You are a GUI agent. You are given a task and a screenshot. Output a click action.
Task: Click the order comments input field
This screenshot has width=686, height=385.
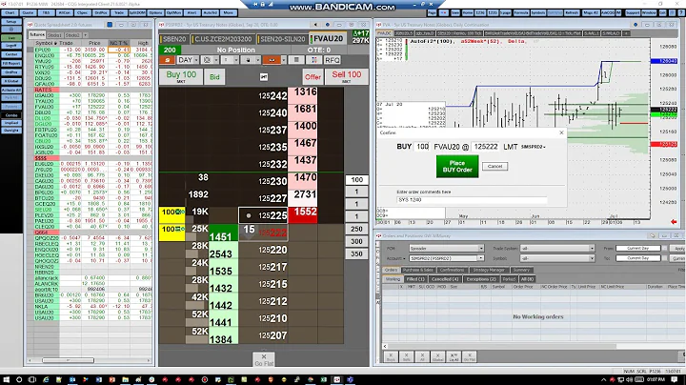[x=472, y=199]
